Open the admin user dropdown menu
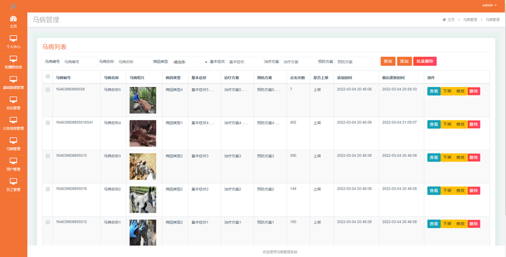Image resolution: width=506 pixels, height=257 pixels. pos(489,5)
